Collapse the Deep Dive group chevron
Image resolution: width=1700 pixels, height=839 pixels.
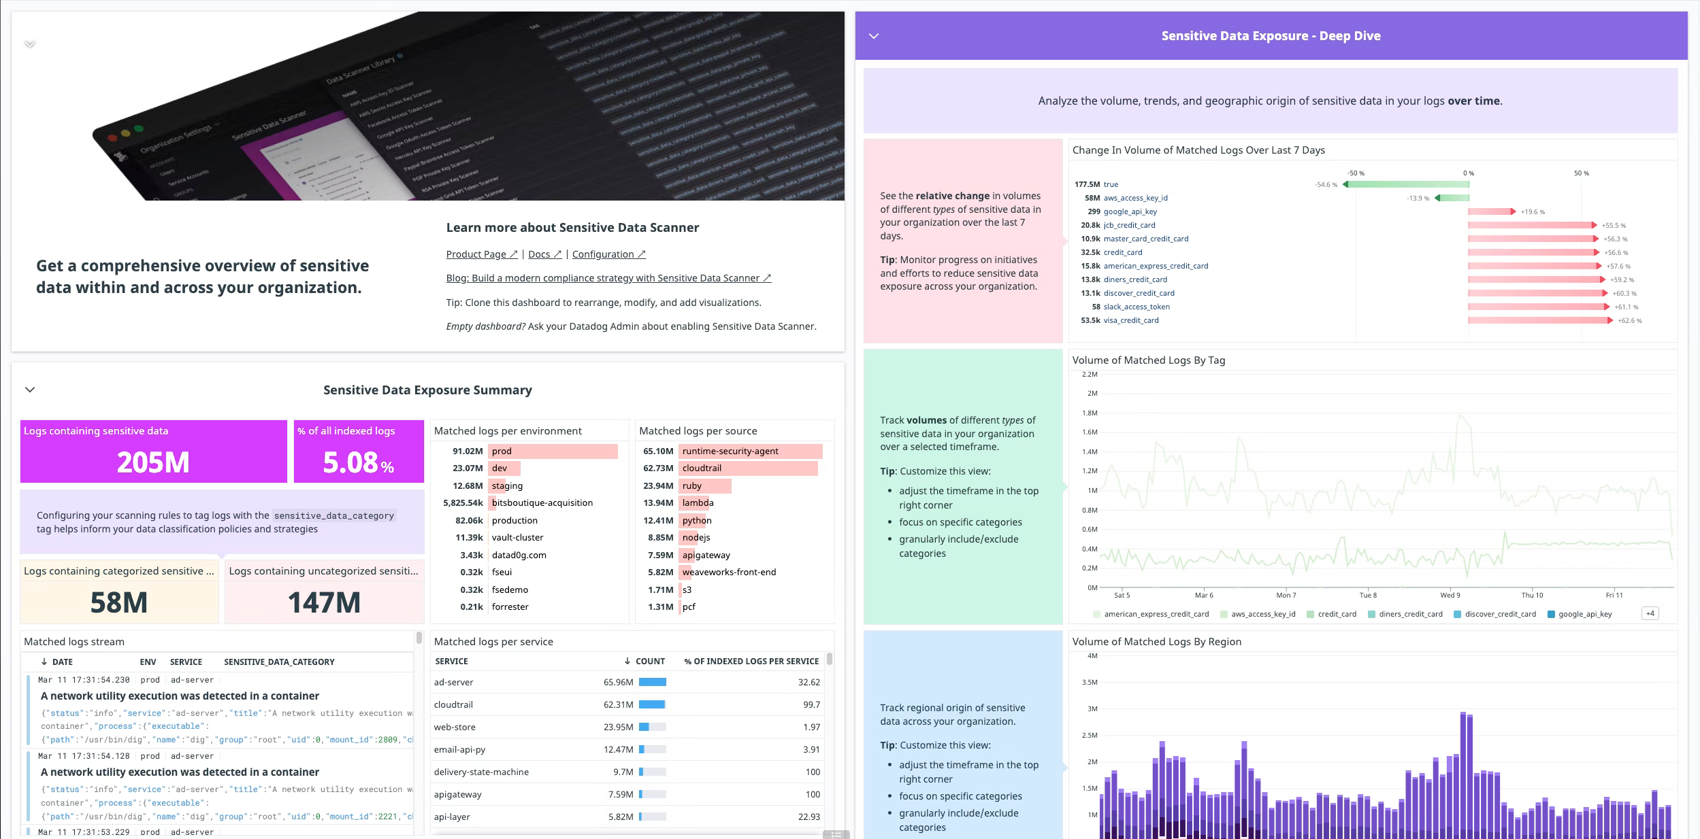coord(874,36)
